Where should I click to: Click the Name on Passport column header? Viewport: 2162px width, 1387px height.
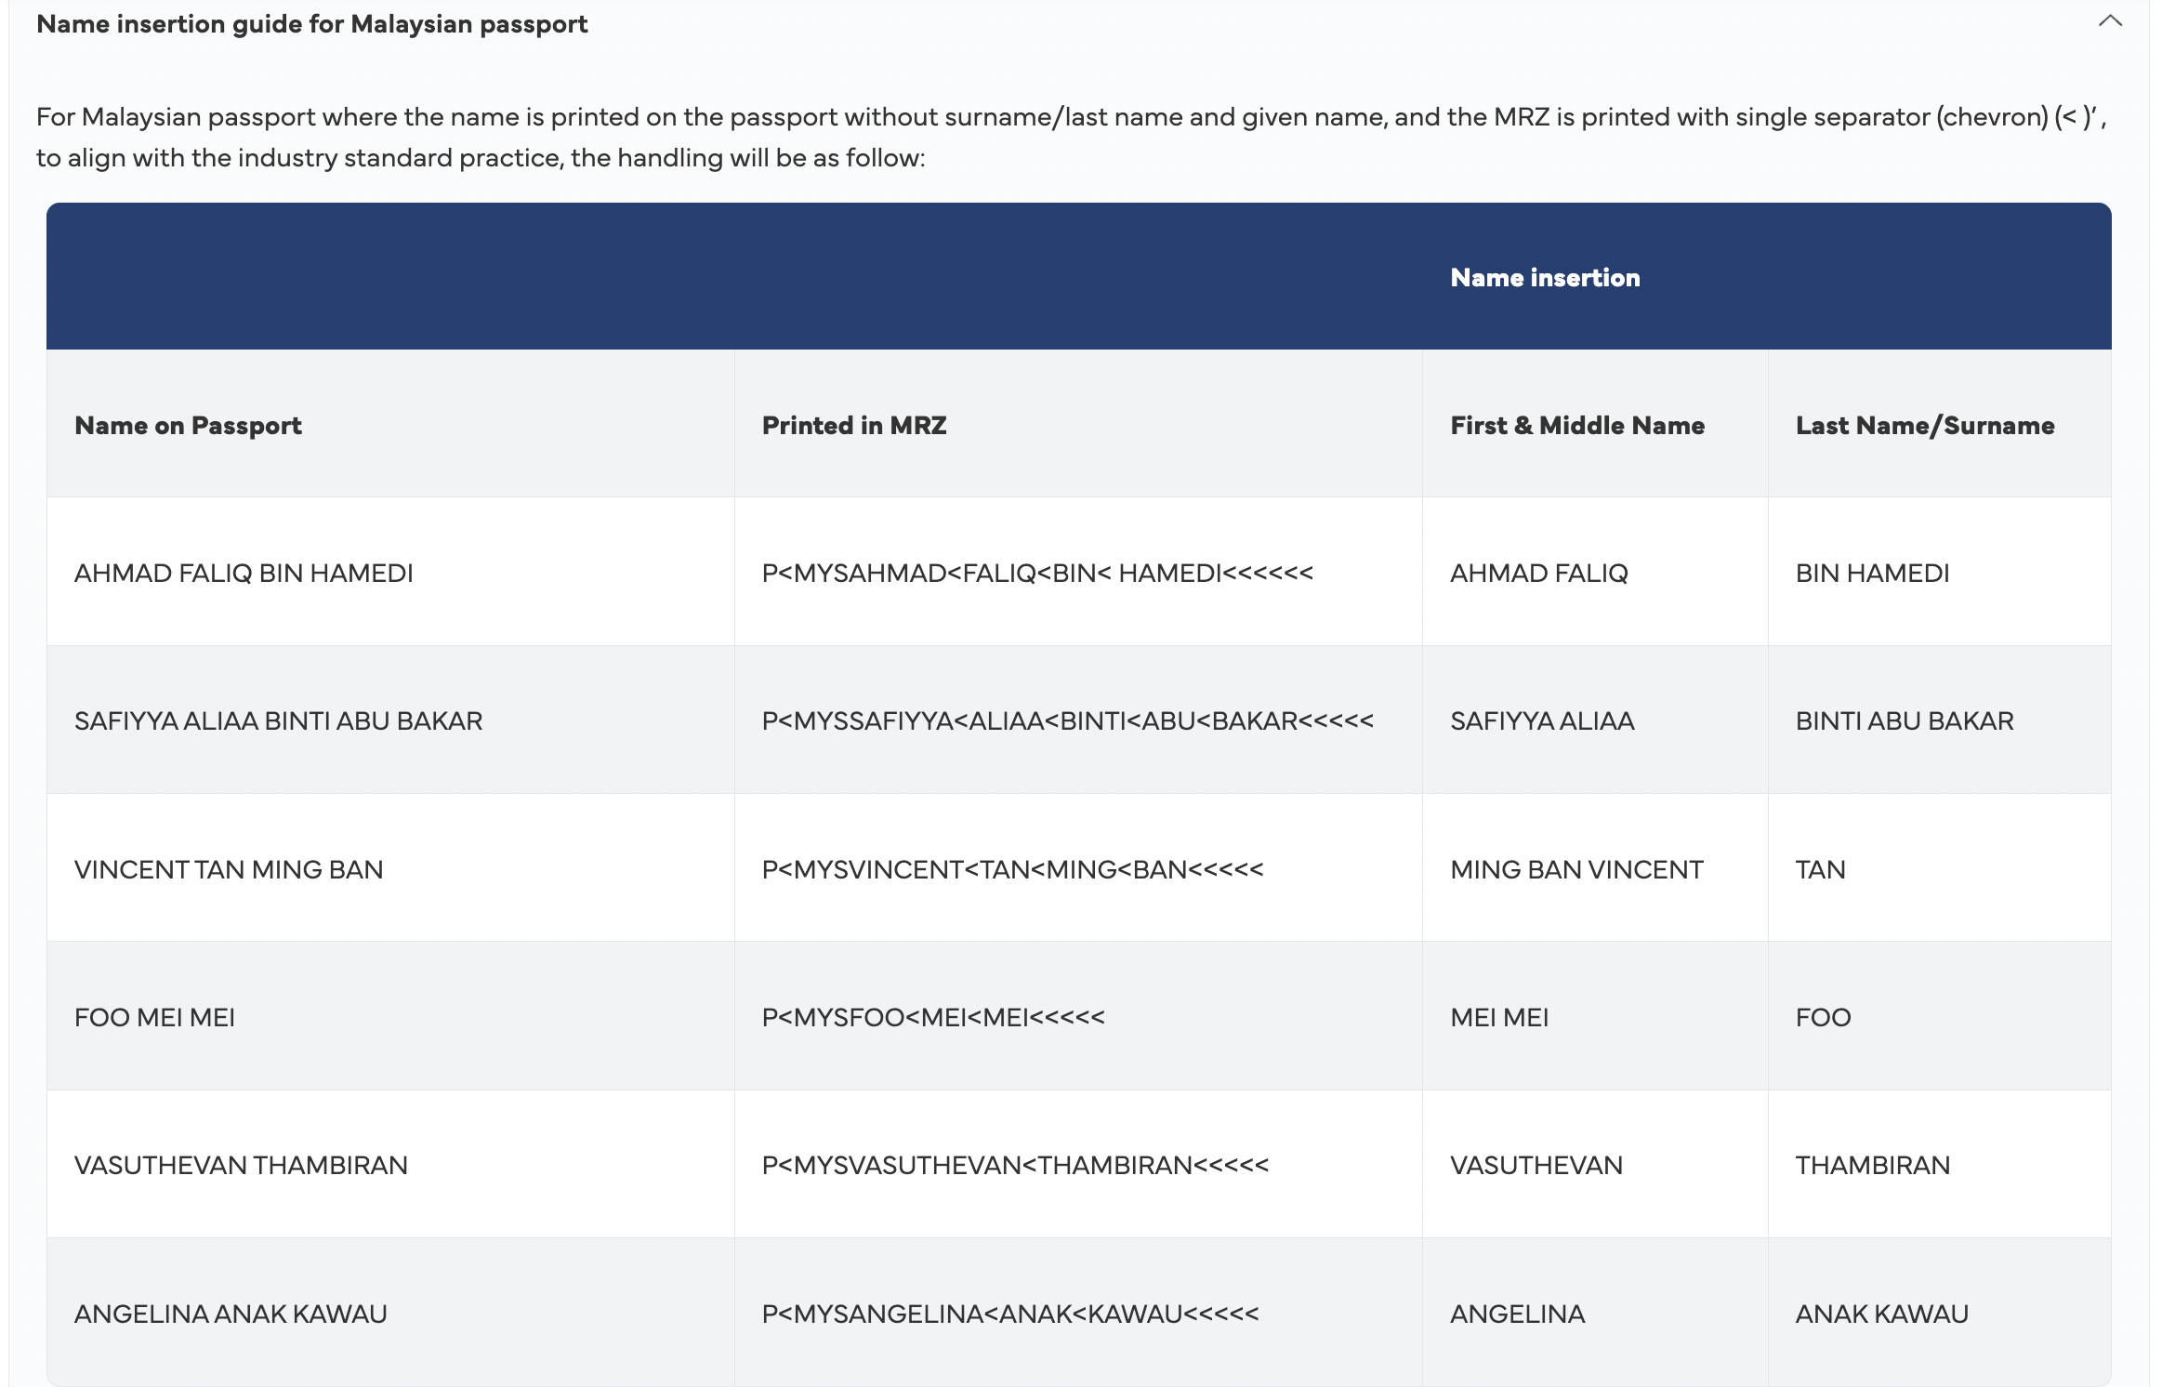(x=188, y=425)
